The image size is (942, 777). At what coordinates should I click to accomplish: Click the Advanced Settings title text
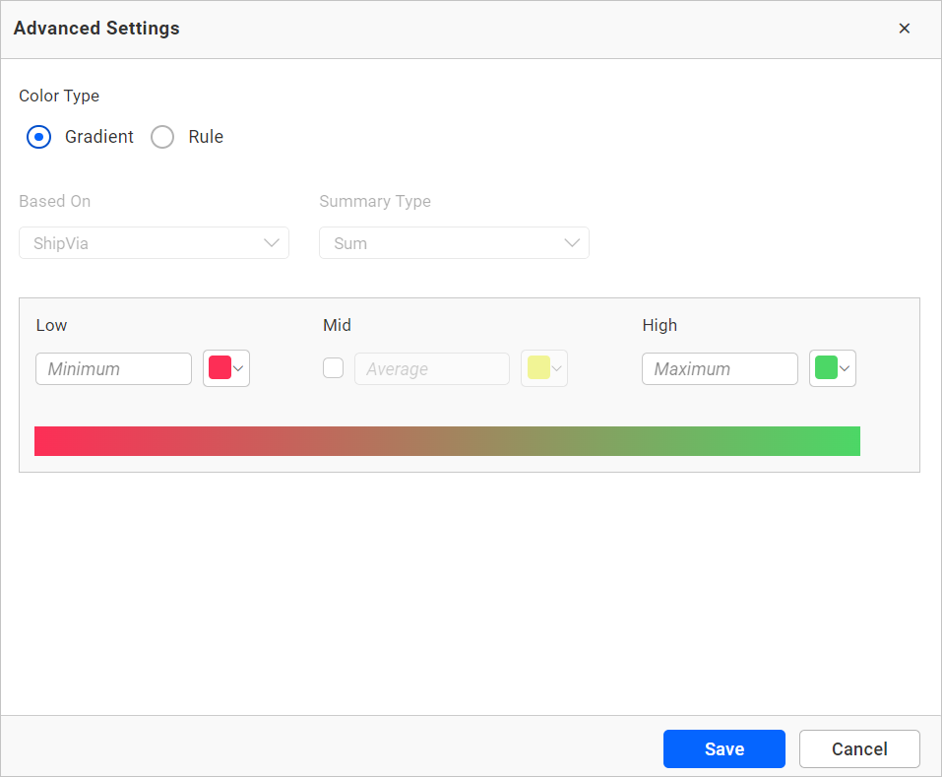95,29
